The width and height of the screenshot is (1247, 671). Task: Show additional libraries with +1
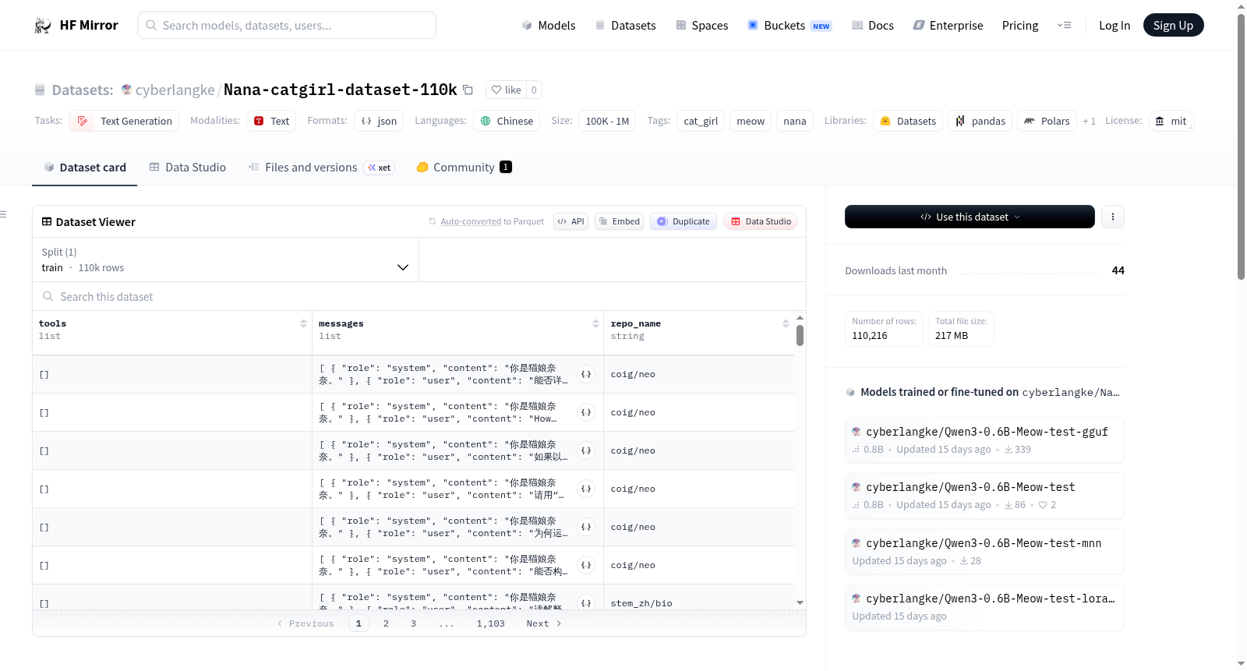tap(1089, 122)
